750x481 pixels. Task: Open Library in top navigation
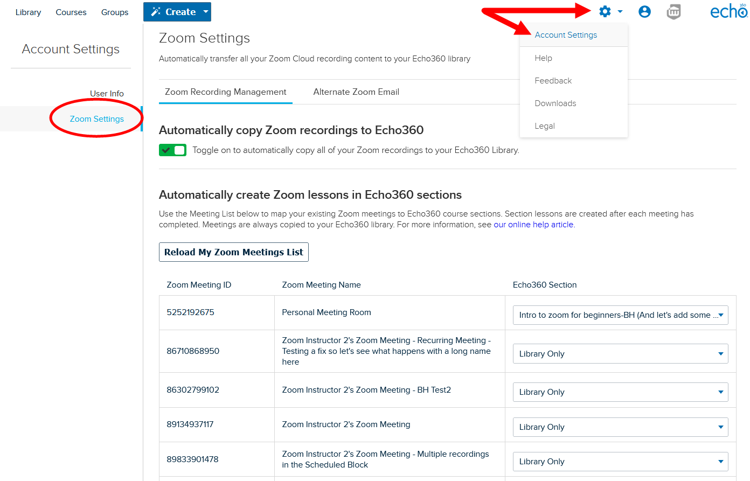[x=28, y=12]
